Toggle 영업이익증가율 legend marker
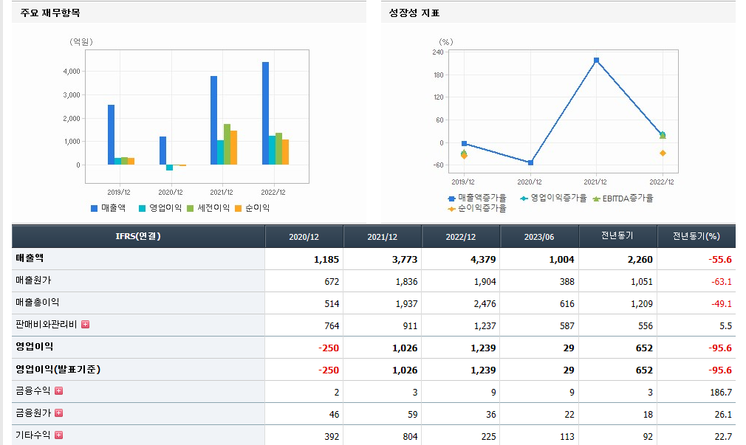746x445 pixels. click(524, 199)
